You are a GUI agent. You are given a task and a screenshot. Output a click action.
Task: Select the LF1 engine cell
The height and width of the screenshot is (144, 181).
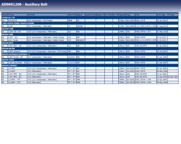coord(80,21)
